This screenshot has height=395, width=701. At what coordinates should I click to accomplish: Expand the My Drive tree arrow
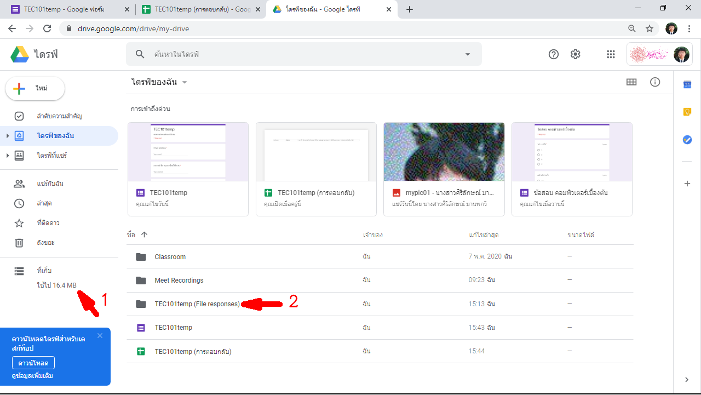(8, 136)
